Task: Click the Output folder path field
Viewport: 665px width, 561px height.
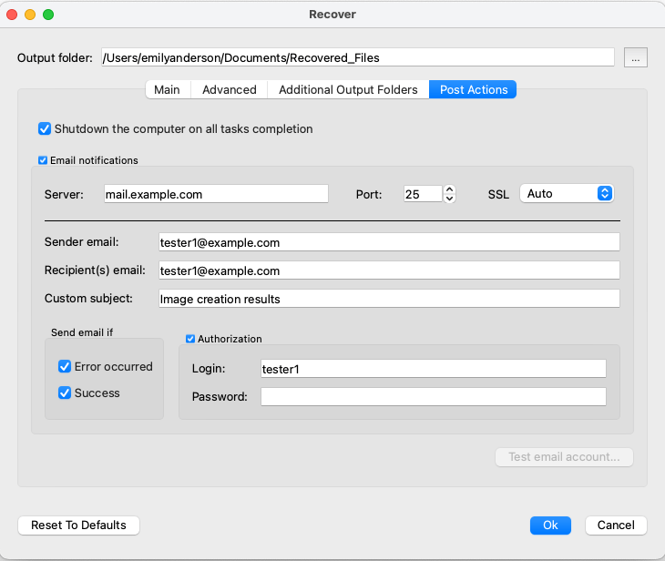Action: (358, 57)
